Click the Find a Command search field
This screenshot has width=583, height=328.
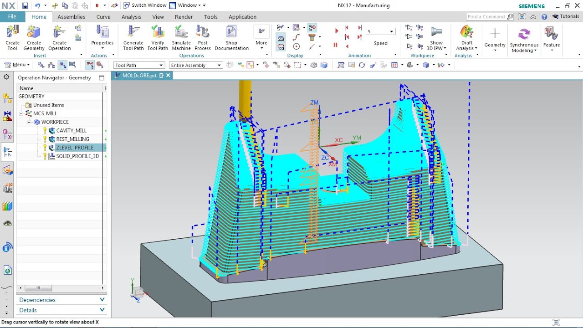point(490,17)
